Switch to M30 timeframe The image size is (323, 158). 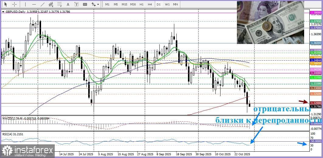133,4
